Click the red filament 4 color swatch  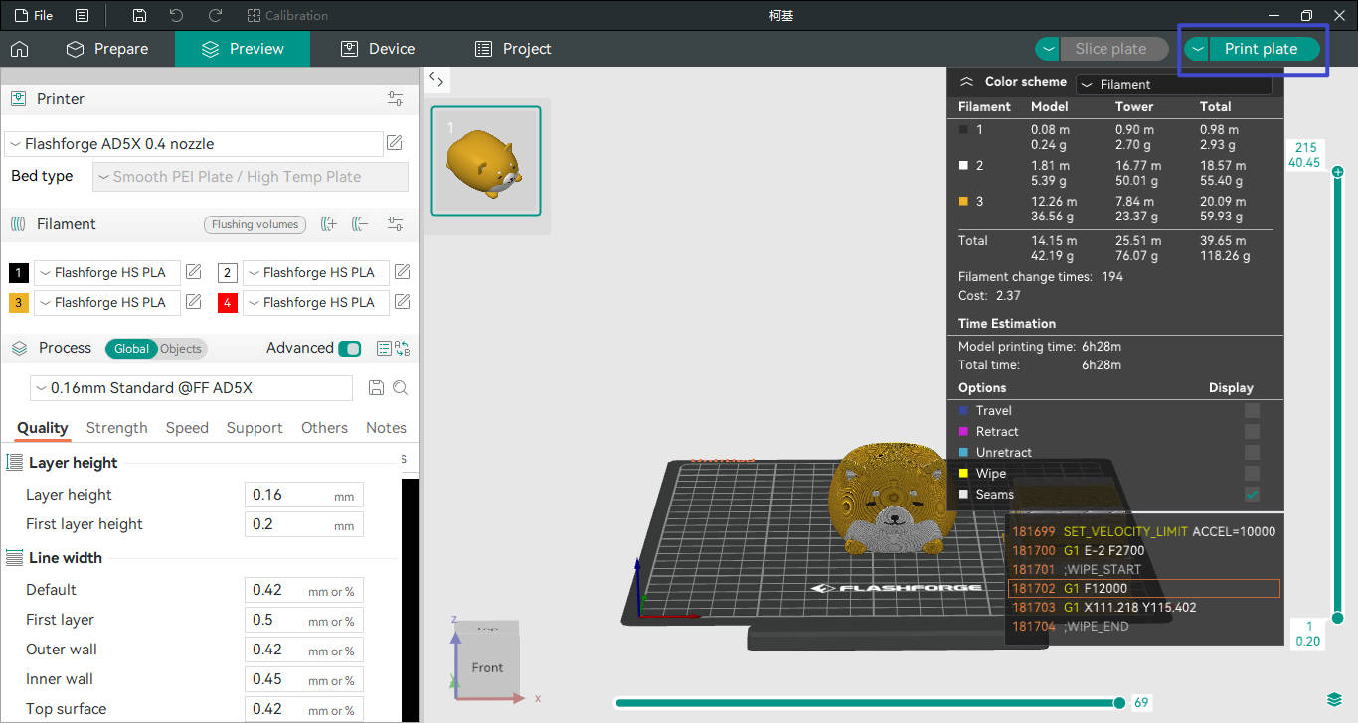pos(228,303)
